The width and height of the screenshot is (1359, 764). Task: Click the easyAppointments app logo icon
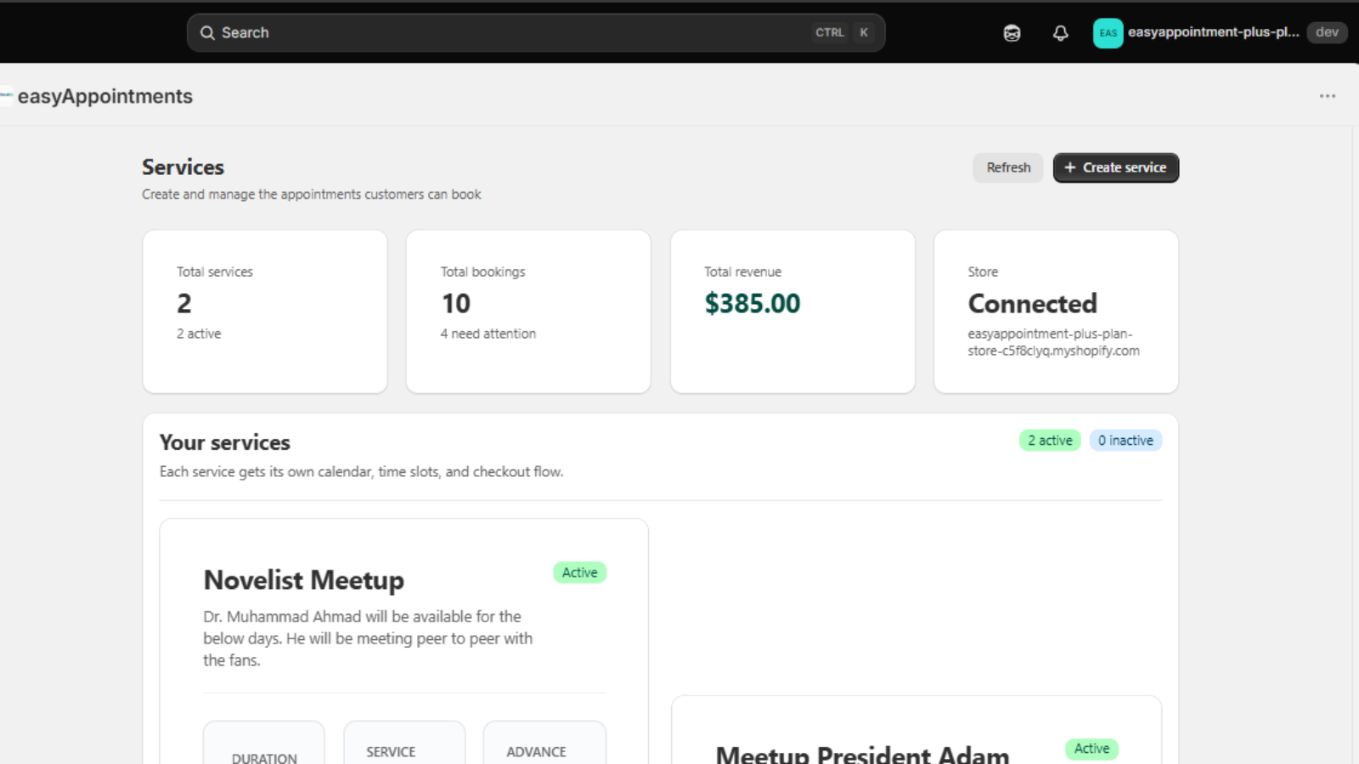pyautogui.click(x=6, y=96)
